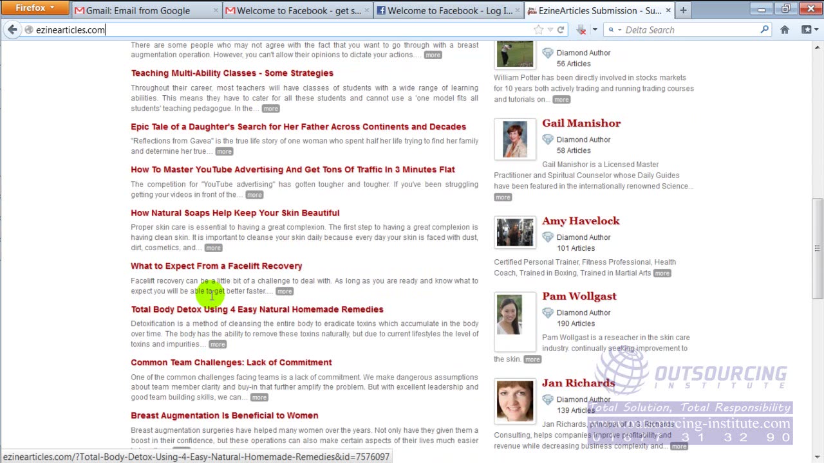The image size is (824, 463).
Task: Open the search engine selector dropdown
Action: click(615, 30)
